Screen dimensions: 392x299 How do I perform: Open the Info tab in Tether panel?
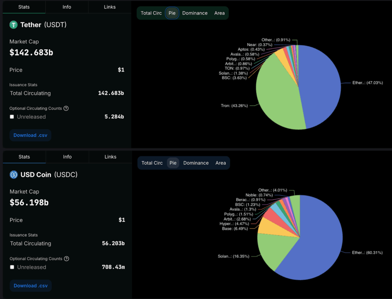[x=67, y=7]
